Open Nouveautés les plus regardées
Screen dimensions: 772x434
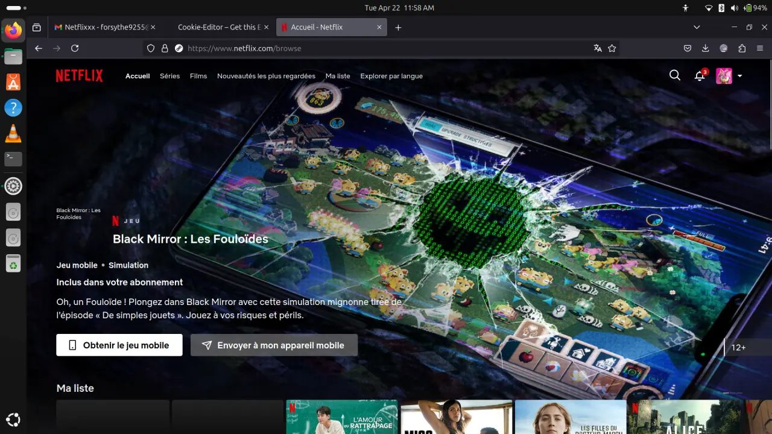266,76
